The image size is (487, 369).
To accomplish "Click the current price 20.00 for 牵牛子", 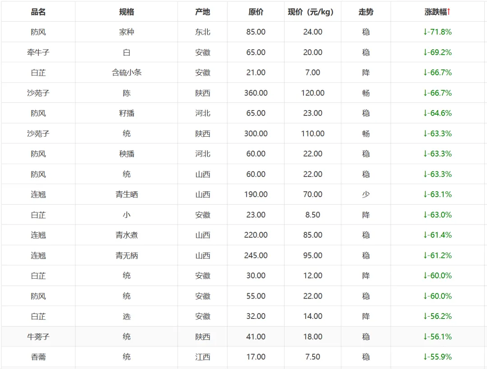I will pyautogui.click(x=312, y=52).
